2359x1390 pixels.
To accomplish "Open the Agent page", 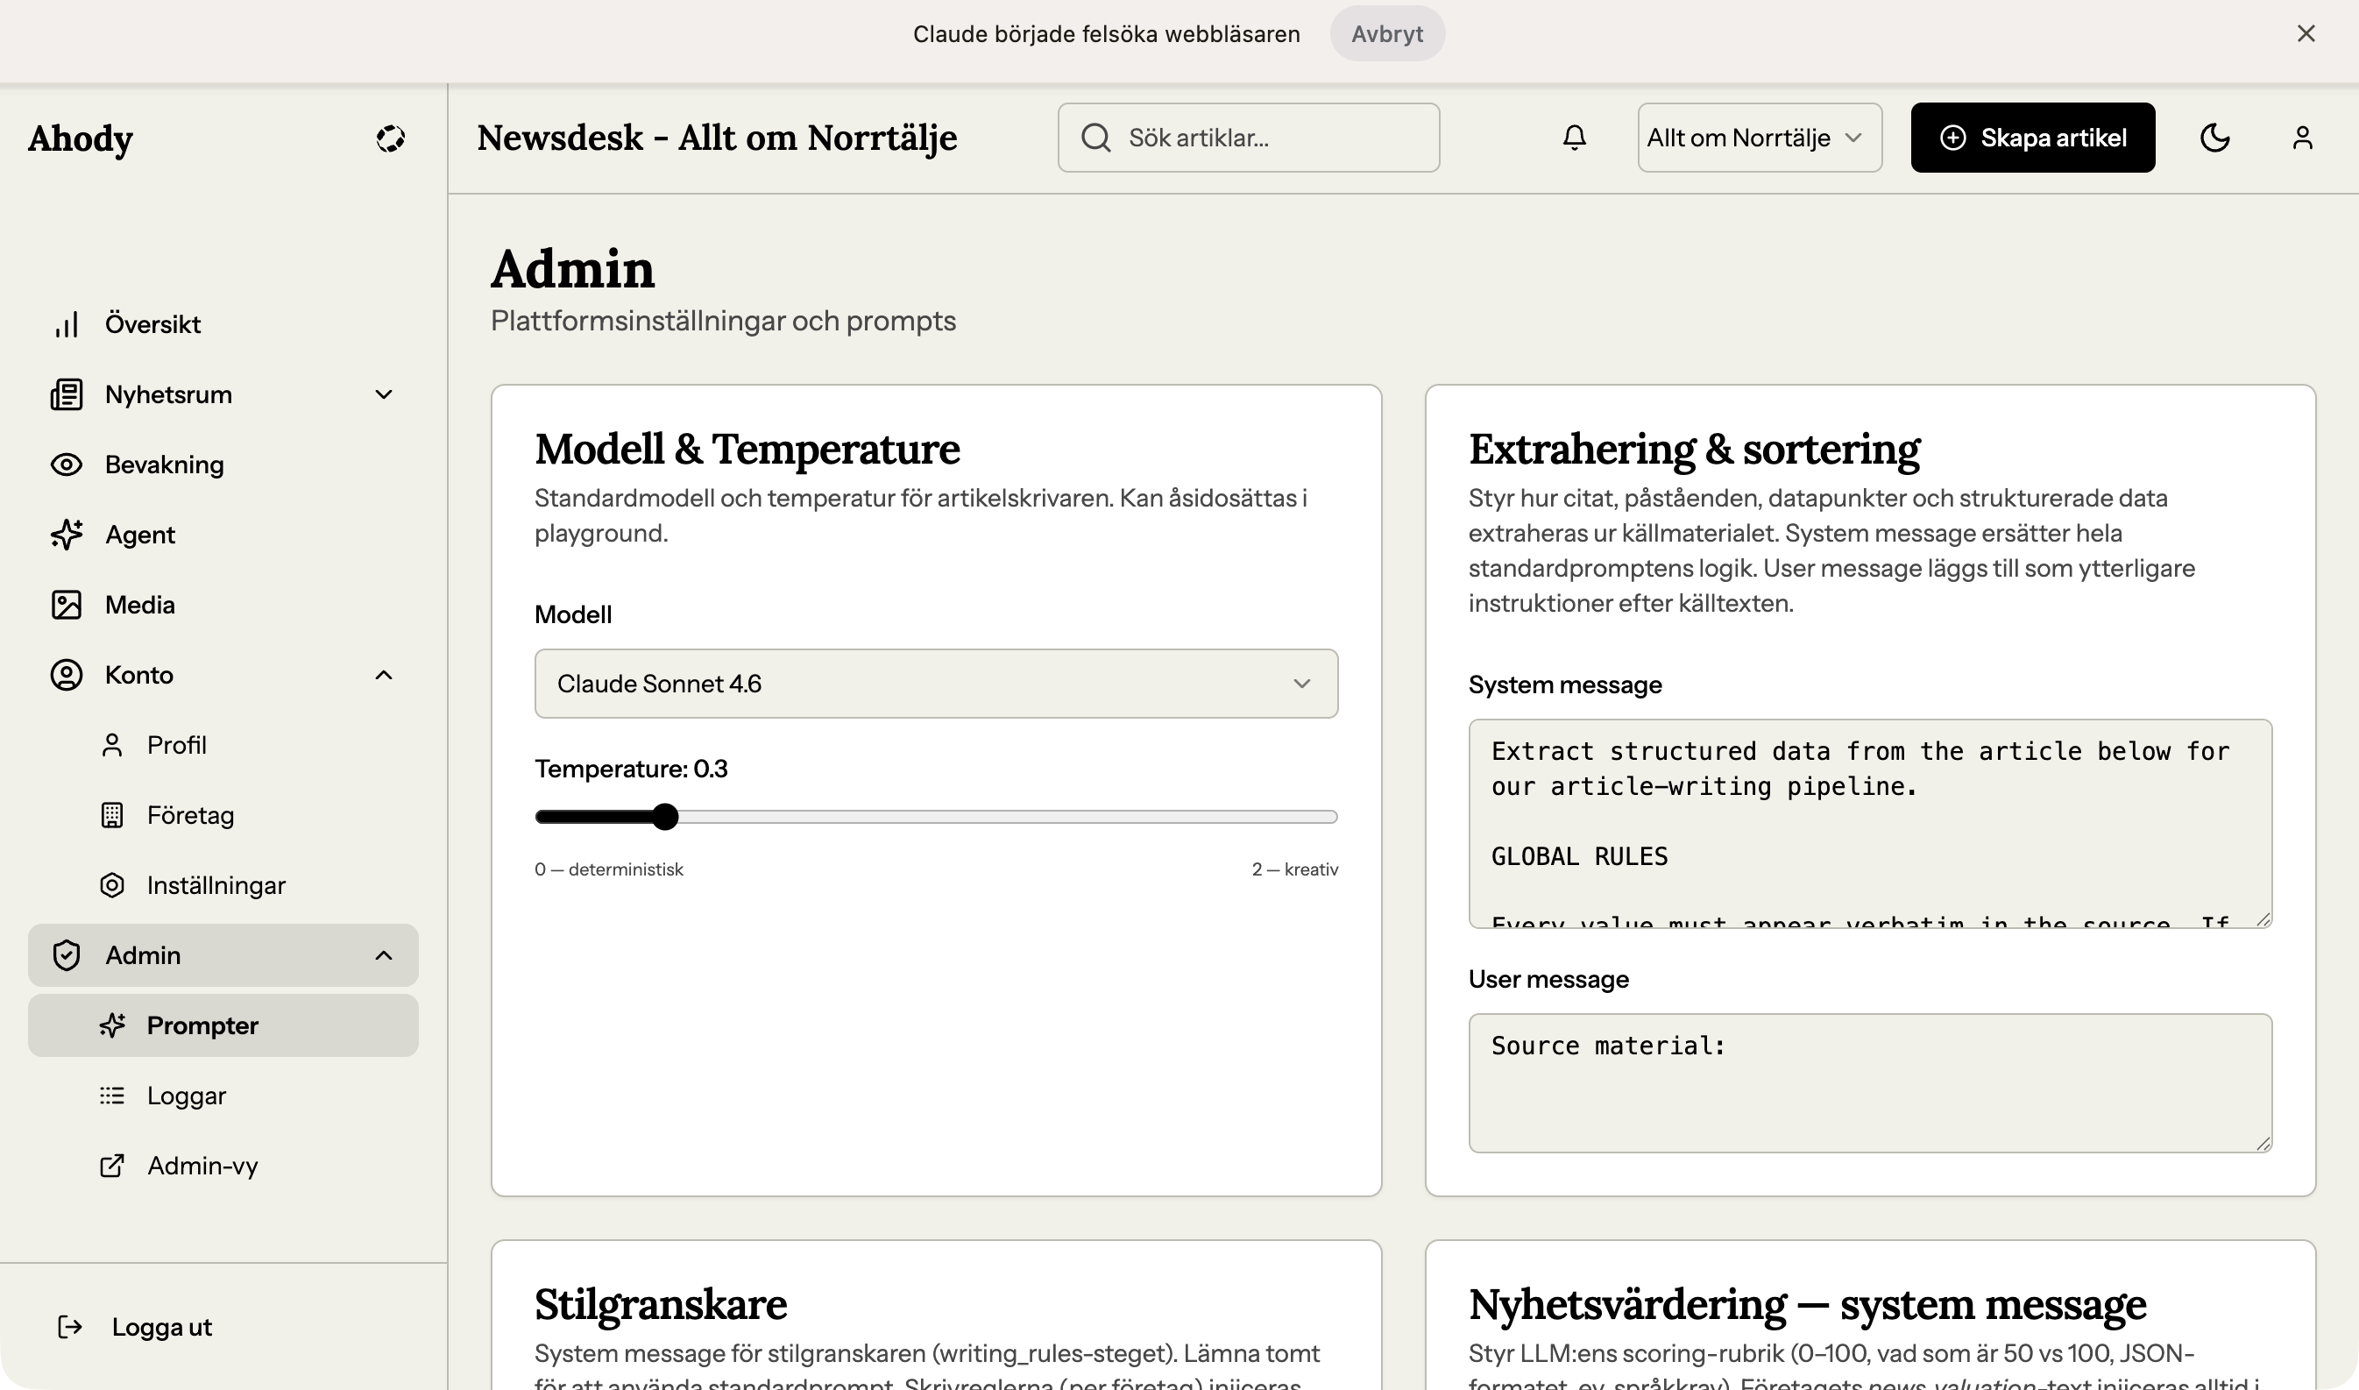I will (223, 535).
